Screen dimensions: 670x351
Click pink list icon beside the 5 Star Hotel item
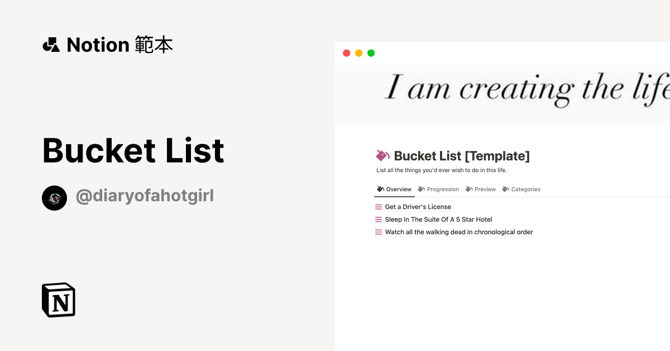pyautogui.click(x=379, y=220)
